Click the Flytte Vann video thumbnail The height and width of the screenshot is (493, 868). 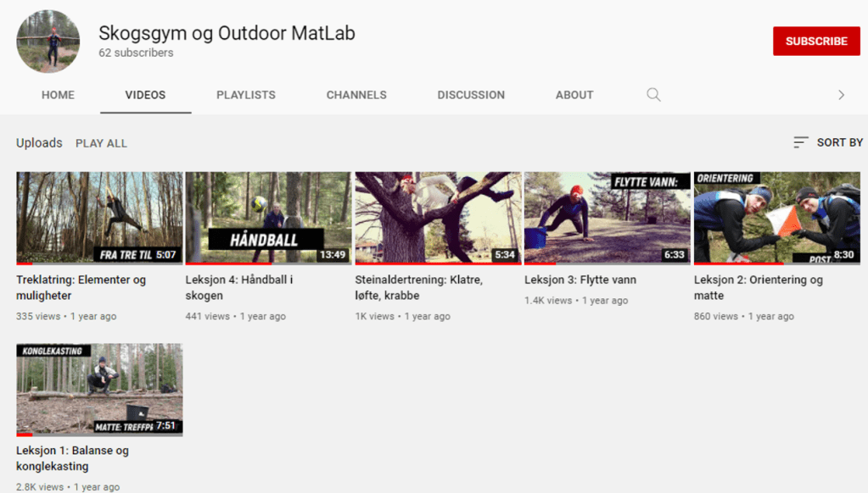[x=607, y=218]
